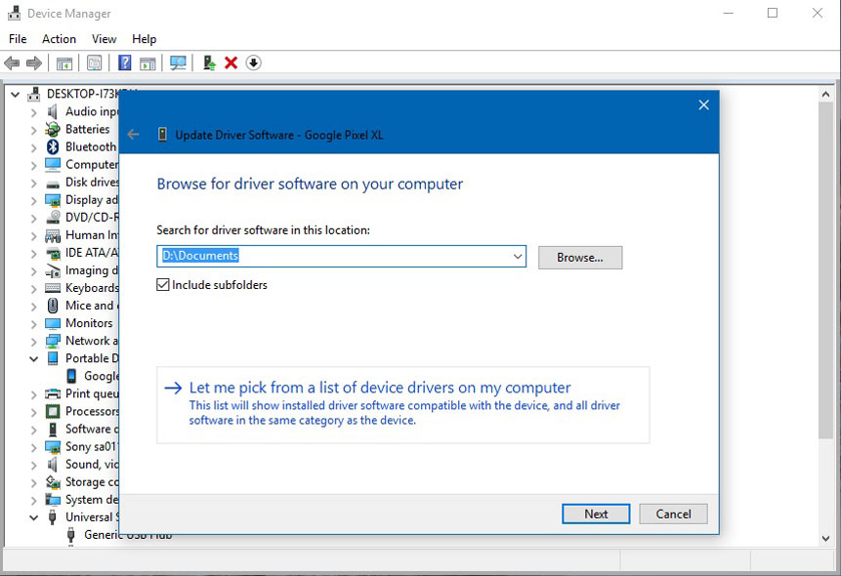Image resolution: width=841 pixels, height=576 pixels.
Task: Click the D:\Documents location input field
Action: 341,257
